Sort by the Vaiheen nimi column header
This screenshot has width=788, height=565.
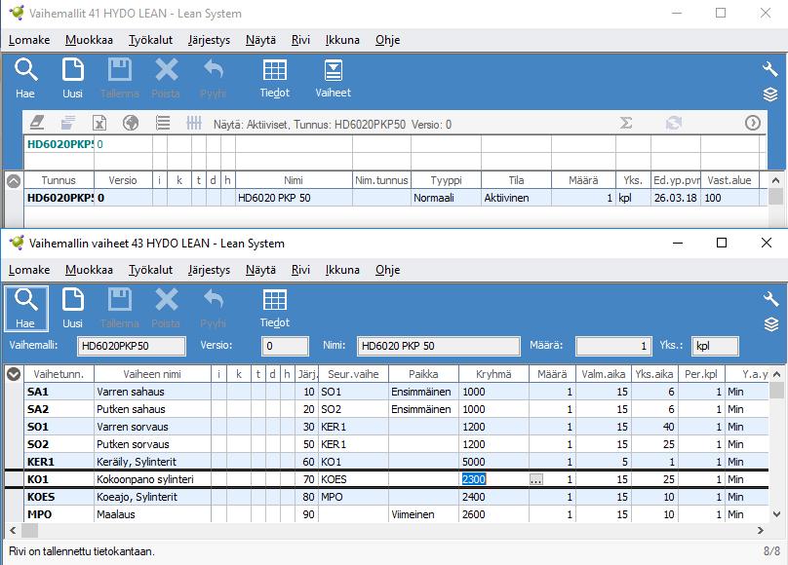[x=152, y=374]
